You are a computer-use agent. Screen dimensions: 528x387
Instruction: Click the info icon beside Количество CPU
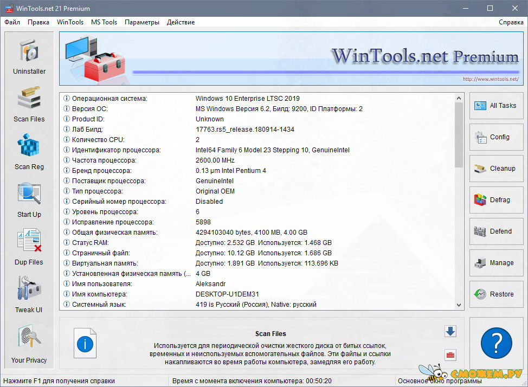click(67, 139)
